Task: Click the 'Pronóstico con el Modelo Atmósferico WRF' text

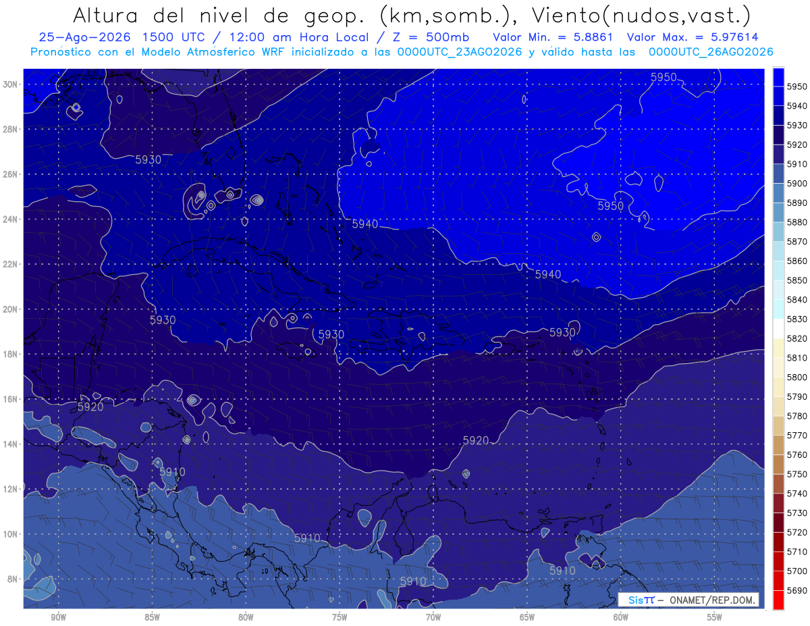Action: 160,52
